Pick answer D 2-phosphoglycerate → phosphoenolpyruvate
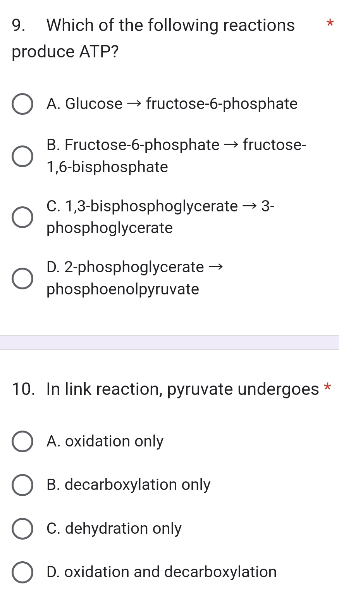This screenshot has height=590, width=339. (x=22, y=278)
